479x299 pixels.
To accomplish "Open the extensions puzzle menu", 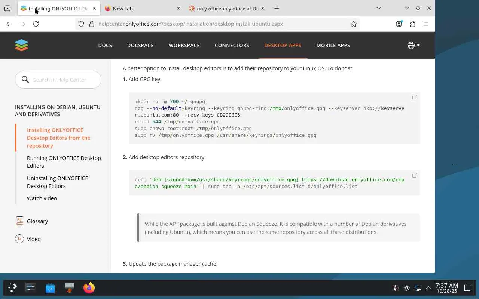I will point(412,24).
